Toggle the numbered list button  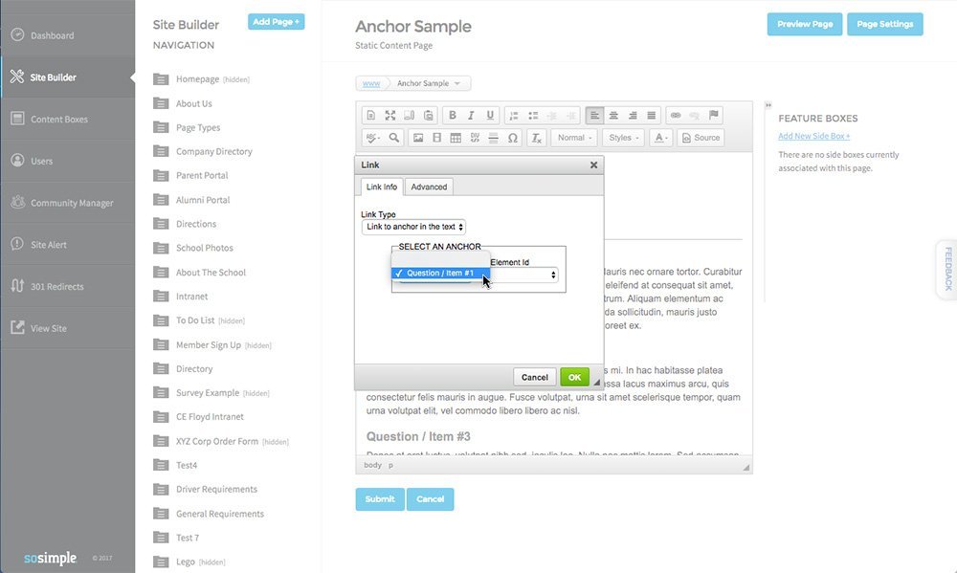[514, 116]
